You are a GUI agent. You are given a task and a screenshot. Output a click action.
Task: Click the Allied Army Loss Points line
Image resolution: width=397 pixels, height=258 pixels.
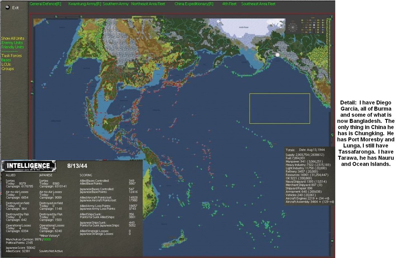tap(108, 206)
